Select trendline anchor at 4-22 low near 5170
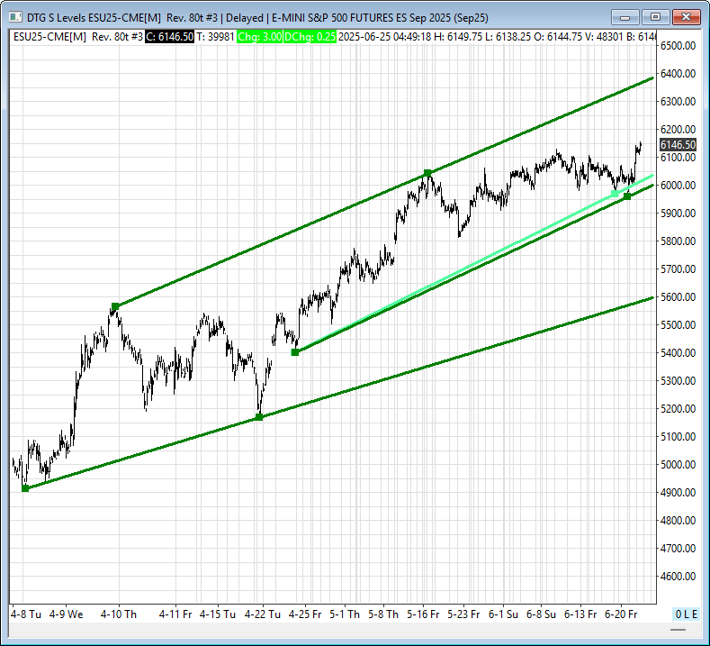 click(x=259, y=417)
